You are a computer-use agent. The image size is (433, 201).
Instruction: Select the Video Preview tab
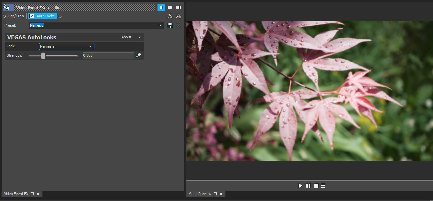[x=200, y=194]
